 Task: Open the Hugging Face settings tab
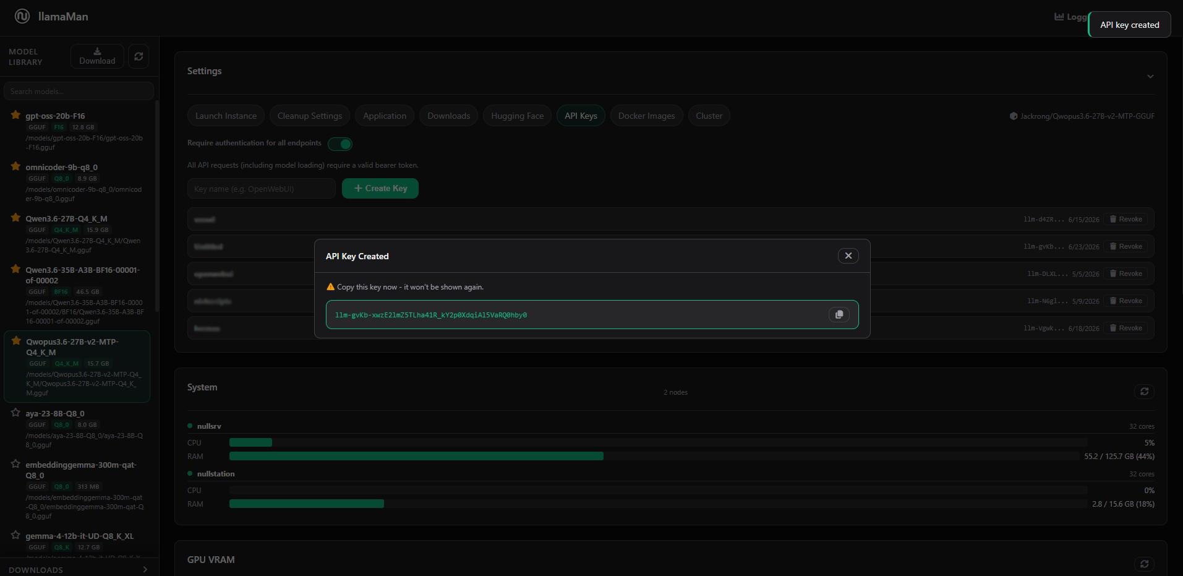(x=517, y=116)
